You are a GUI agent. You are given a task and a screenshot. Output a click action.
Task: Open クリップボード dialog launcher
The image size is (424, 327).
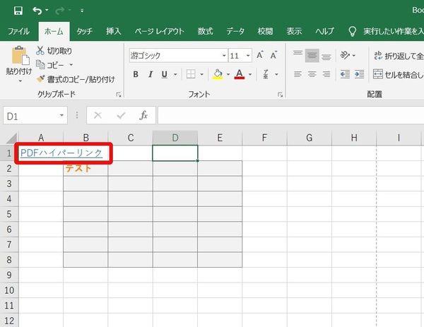[119, 95]
